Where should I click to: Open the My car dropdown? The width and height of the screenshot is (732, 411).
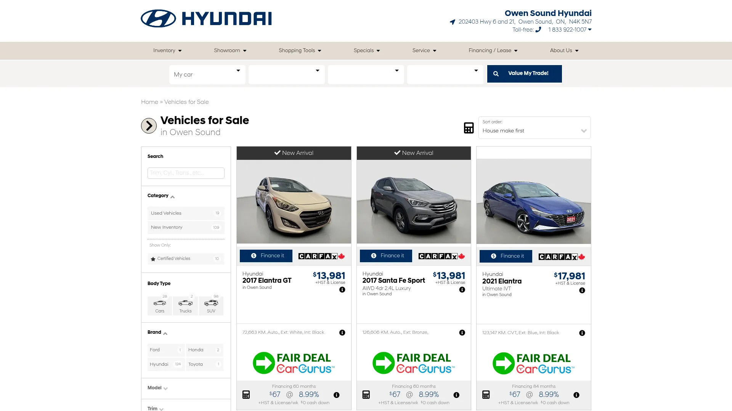tap(207, 74)
